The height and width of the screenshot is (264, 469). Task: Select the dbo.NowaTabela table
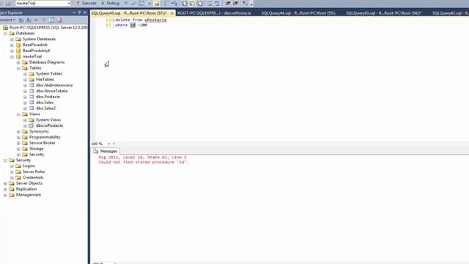51,91
